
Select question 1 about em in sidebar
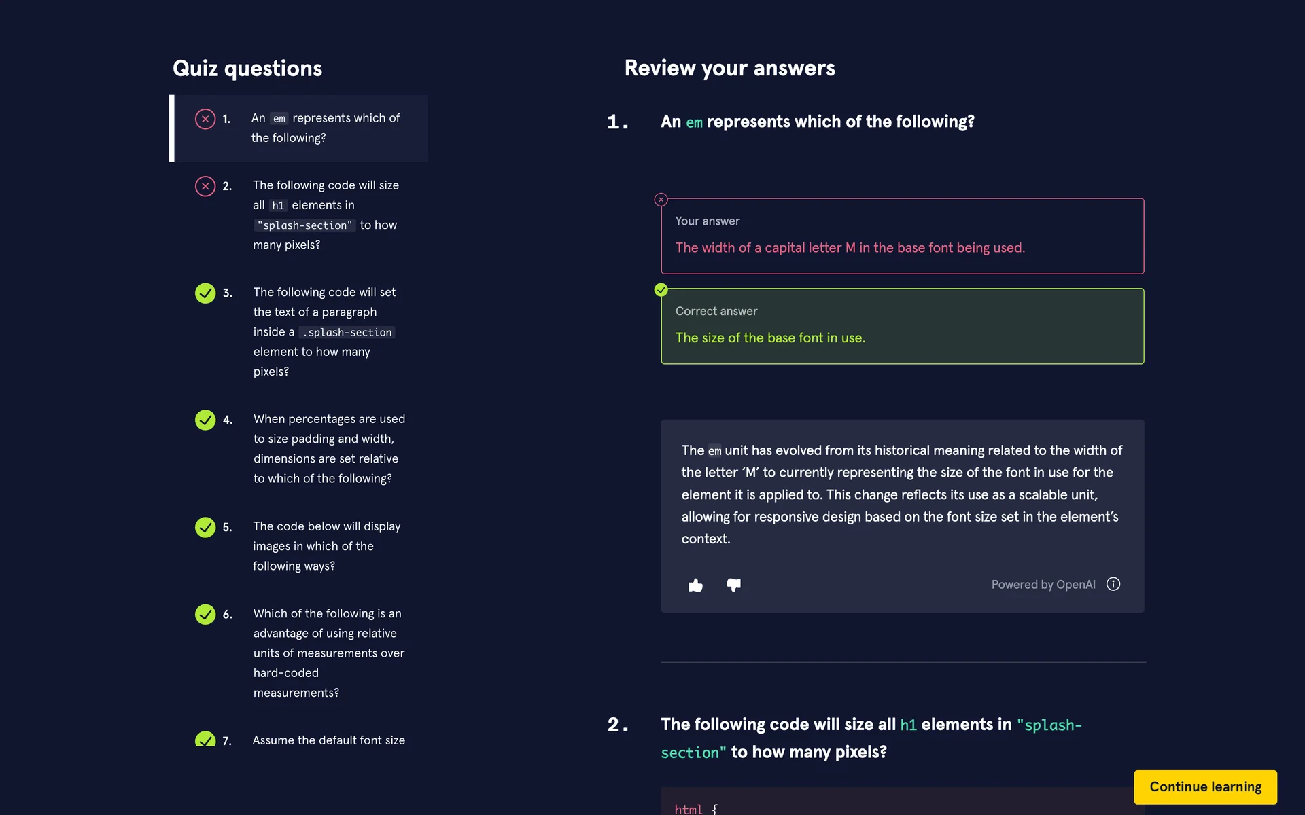pos(325,128)
